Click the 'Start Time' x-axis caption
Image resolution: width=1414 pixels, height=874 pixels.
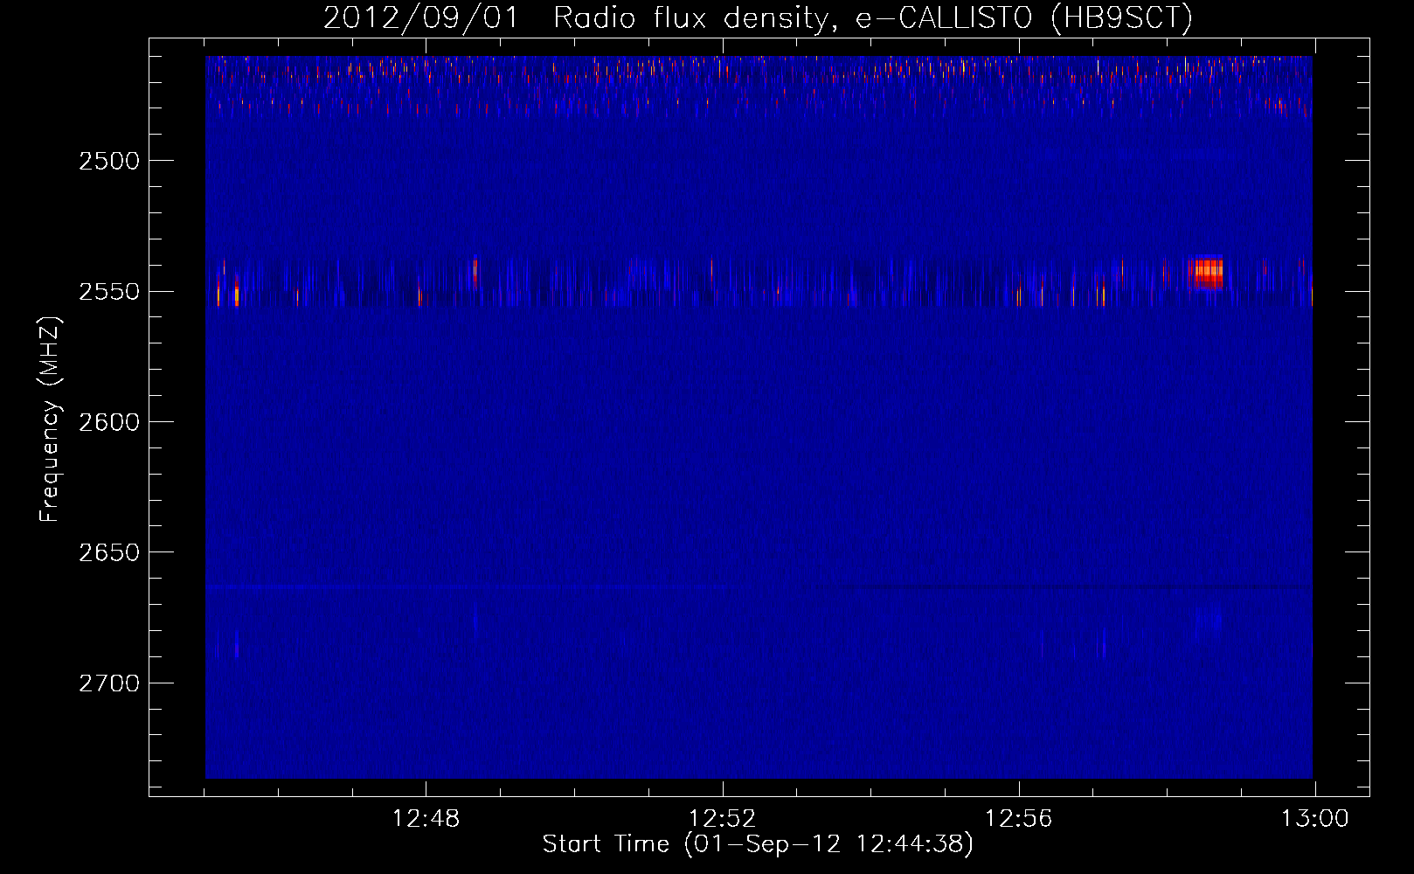[758, 844]
